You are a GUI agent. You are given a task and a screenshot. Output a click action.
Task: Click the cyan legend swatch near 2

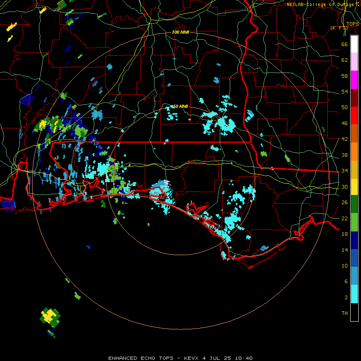click(x=354, y=294)
